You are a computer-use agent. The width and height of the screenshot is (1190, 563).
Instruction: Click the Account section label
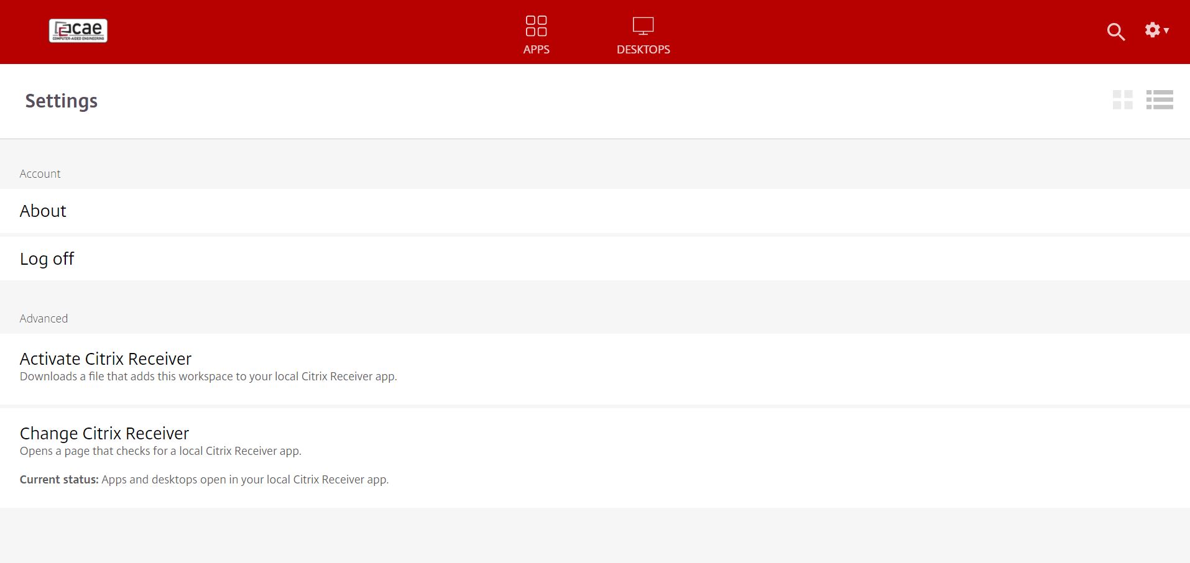click(40, 174)
